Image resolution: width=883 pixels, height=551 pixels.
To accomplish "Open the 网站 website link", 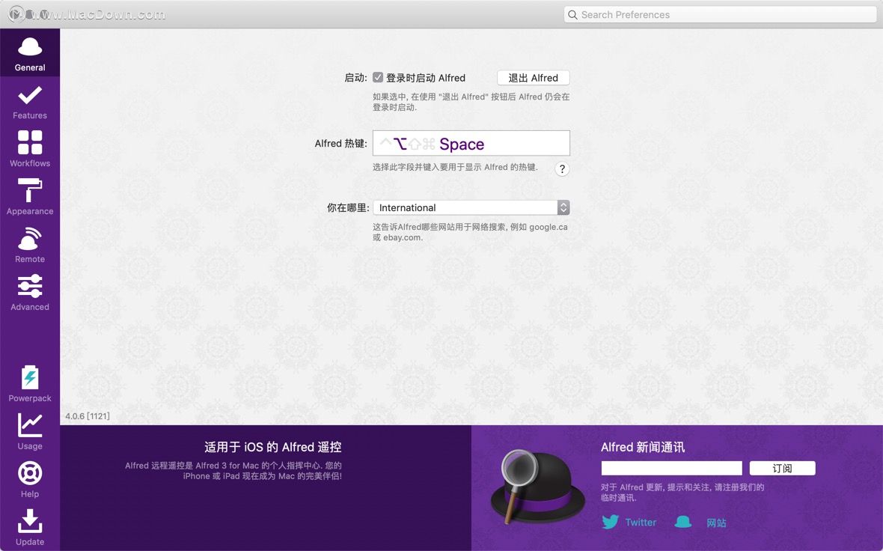I will pyautogui.click(x=716, y=523).
